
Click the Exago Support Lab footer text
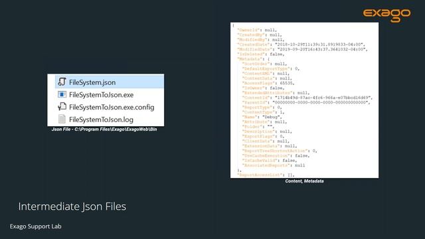tap(35, 226)
